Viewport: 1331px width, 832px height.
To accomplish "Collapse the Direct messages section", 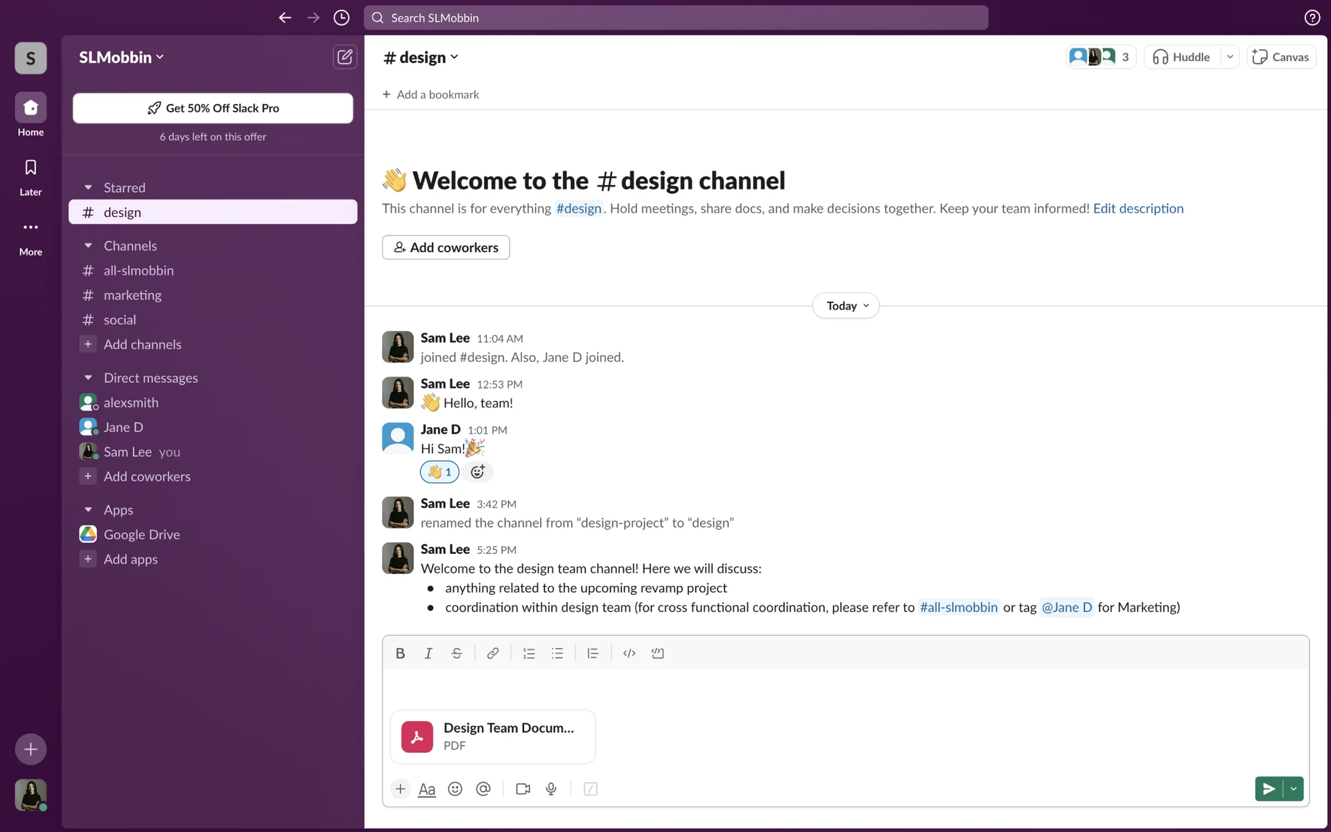I will (88, 378).
